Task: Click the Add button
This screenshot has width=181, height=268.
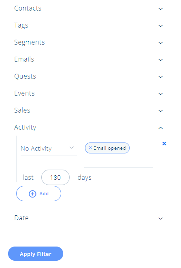Action: click(38, 194)
